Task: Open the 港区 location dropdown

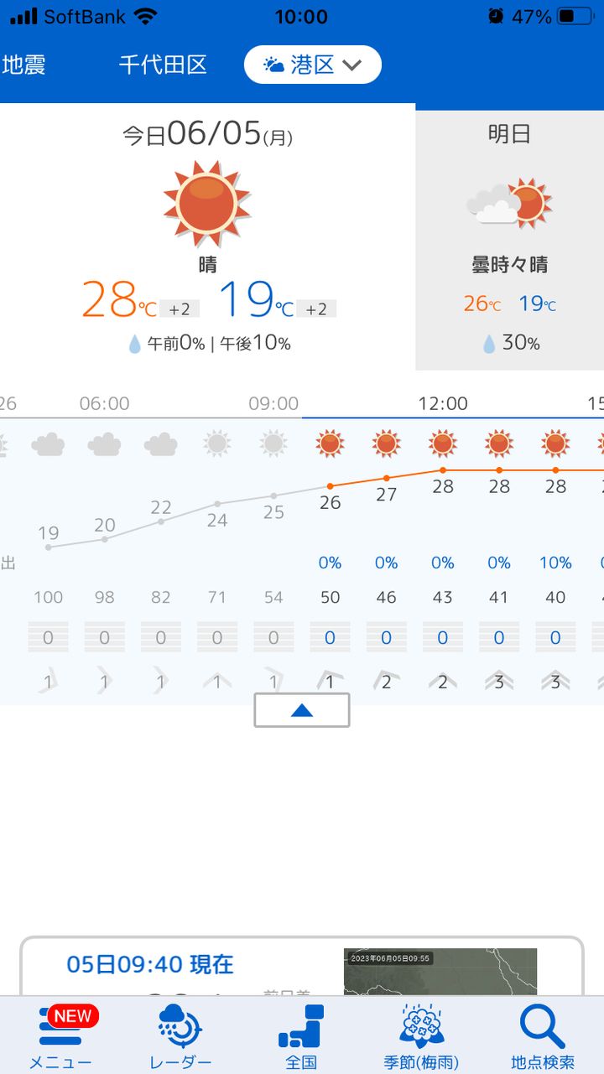Action: tap(311, 64)
